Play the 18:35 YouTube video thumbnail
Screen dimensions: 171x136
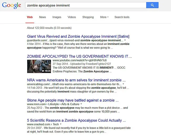coord(39,66)
